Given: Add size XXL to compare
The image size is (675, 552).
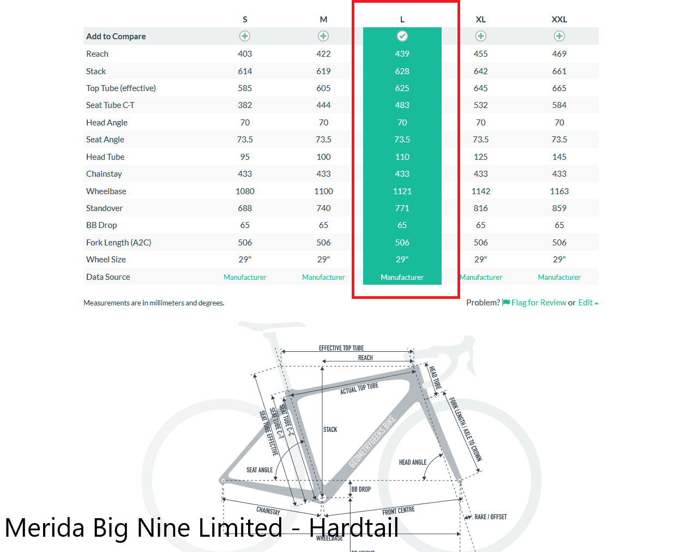Looking at the screenshot, I should point(559,36).
